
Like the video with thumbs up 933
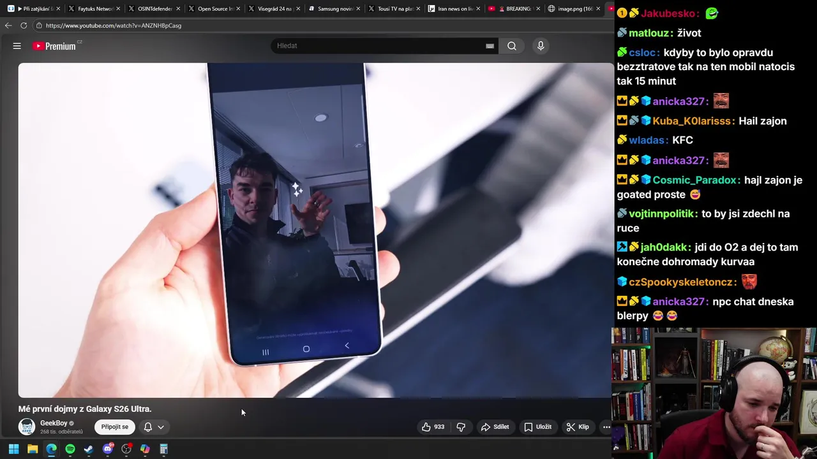click(433, 427)
